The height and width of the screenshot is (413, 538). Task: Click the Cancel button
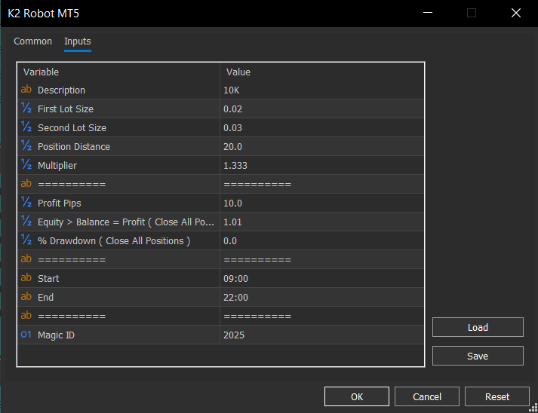tap(427, 396)
